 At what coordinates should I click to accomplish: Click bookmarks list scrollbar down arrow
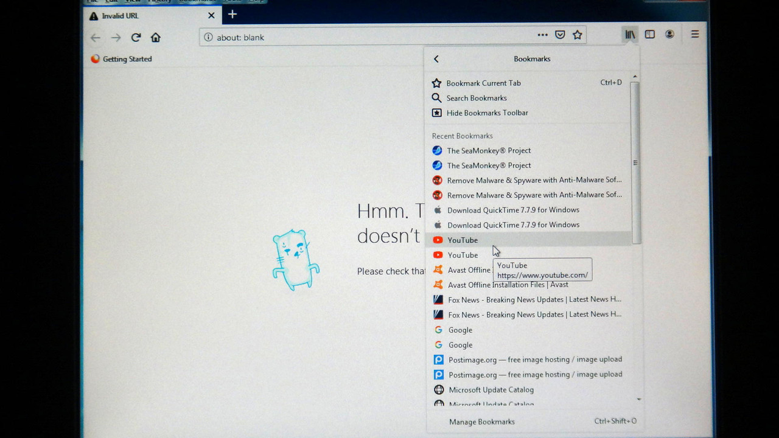[x=638, y=400]
